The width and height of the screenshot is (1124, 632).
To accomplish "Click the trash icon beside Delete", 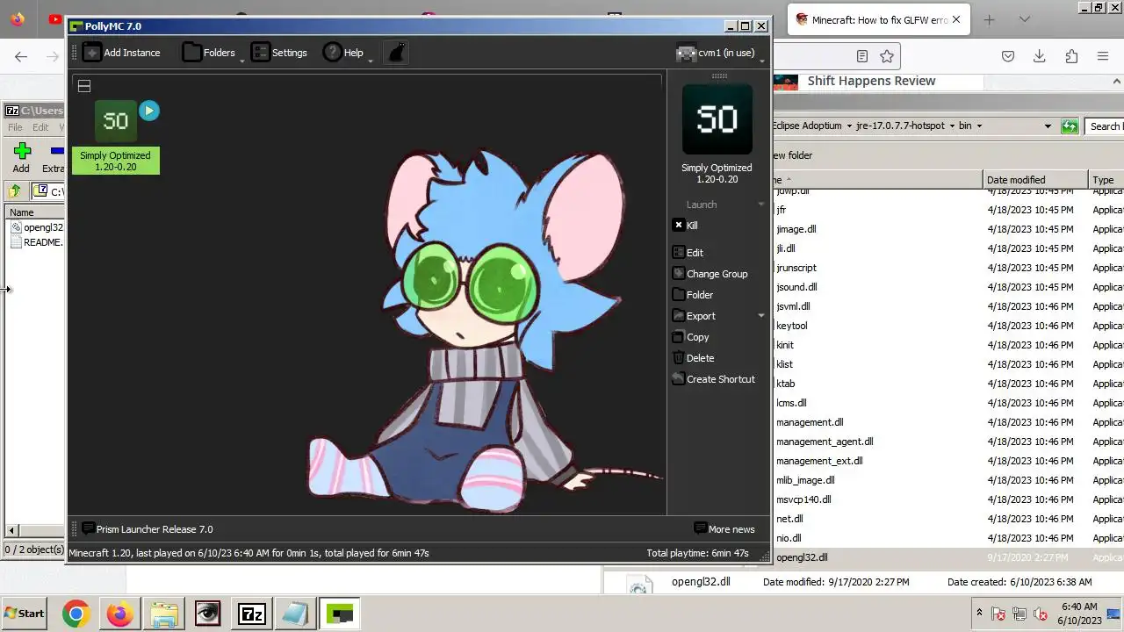I will [679, 358].
